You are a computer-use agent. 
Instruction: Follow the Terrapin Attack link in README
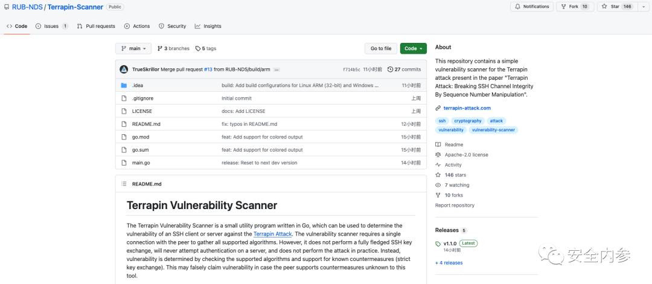[x=272, y=234]
